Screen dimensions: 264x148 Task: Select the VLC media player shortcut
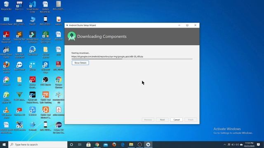click(x=7, y=113)
